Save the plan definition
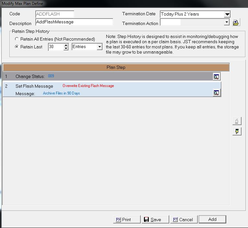The image size is (248, 228). point(155,220)
